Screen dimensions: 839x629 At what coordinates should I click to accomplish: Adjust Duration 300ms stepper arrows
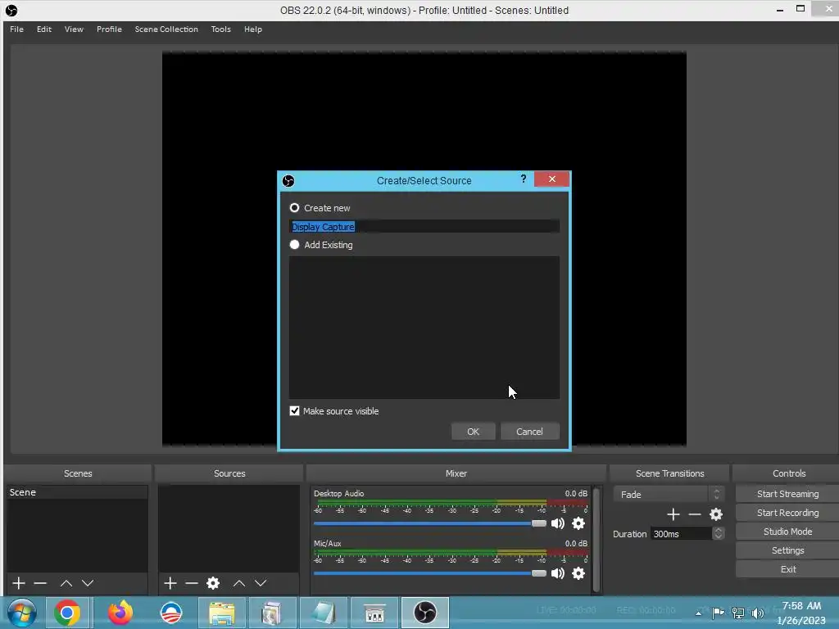718,533
